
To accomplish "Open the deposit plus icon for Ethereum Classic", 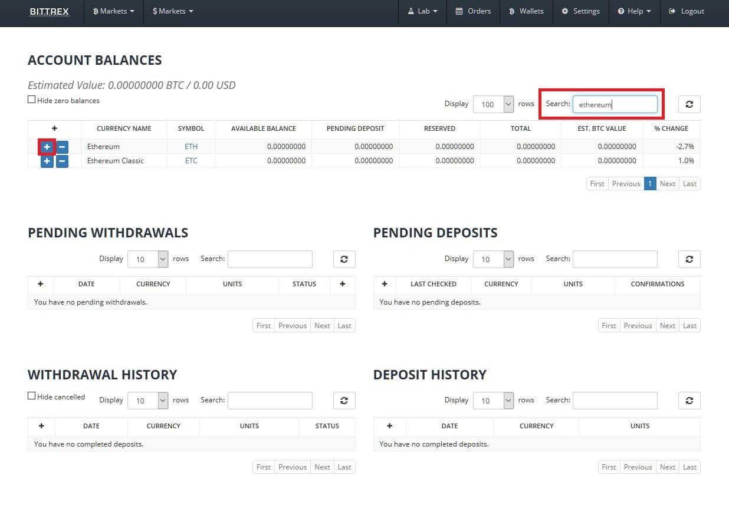I will tap(47, 161).
